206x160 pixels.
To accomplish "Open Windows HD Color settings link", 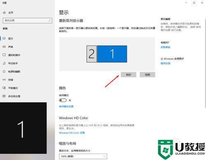I will tap(72, 133).
